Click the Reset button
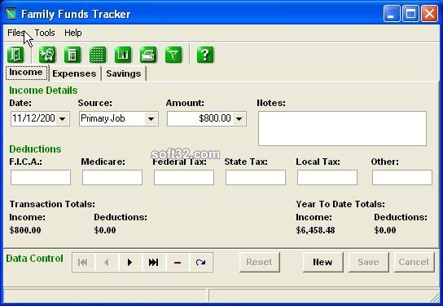 coord(259,262)
